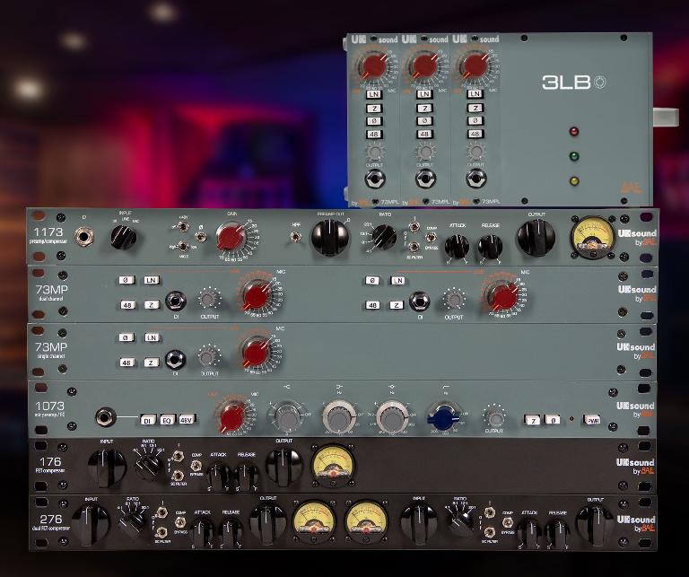Screen dimensions: 689x577
Task: Click the Input selector knob on the 1173
Action: [124, 238]
